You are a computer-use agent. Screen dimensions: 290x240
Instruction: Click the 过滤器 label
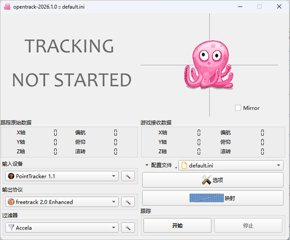click(10, 215)
